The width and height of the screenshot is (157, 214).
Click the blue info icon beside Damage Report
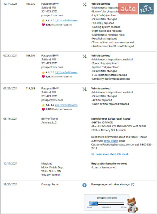[85, 185]
